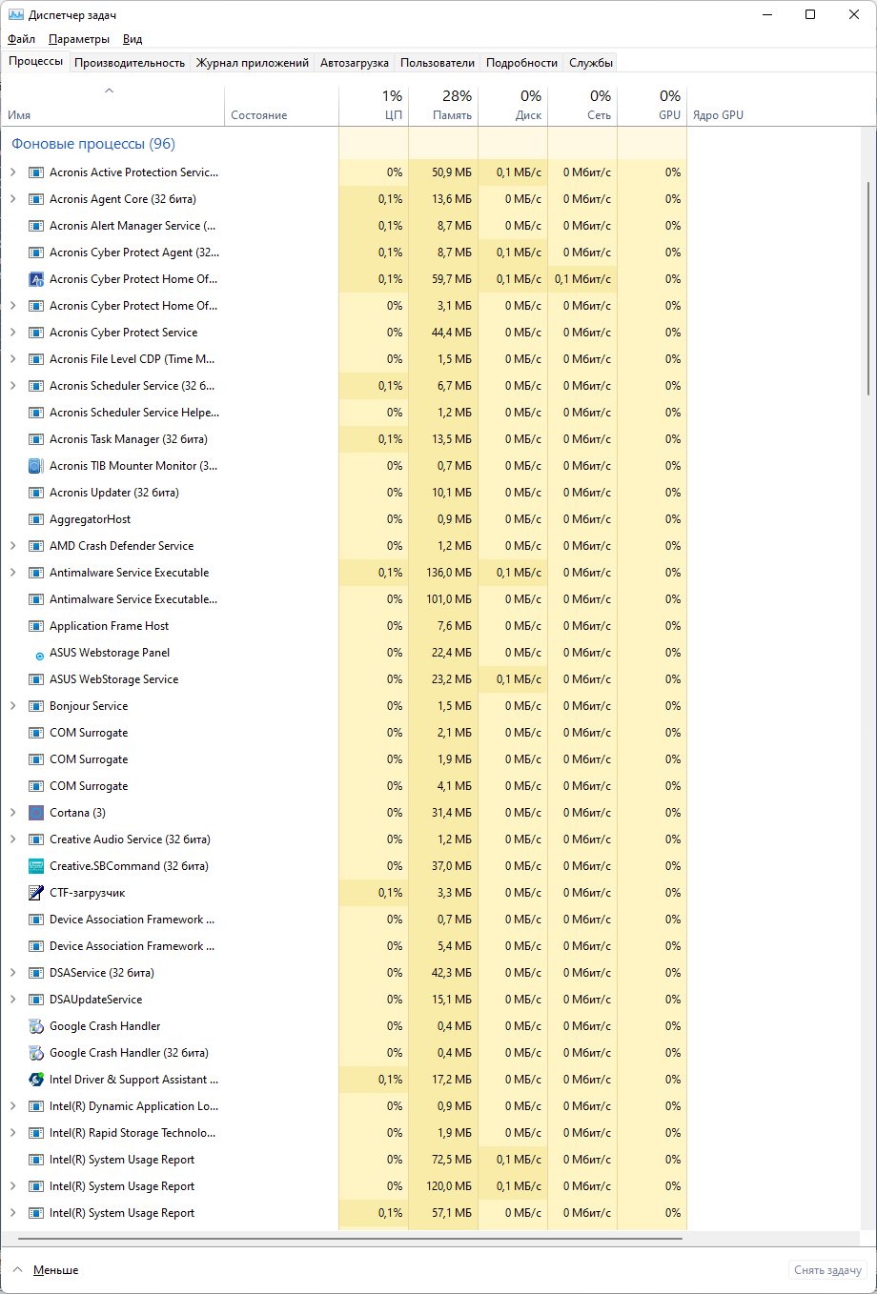The height and width of the screenshot is (1294, 877).
Task: Expand Acronis File Level CDP process
Action: tap(12, 359)
